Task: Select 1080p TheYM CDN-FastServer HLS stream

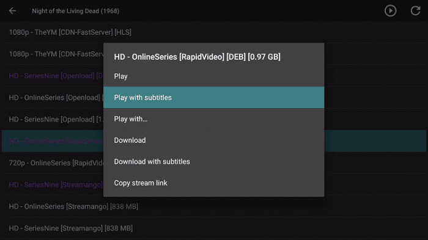Action: click(214, 32)
